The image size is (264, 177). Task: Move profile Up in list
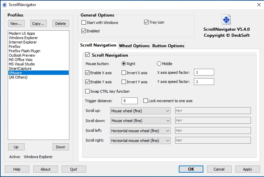coord(16,147)
